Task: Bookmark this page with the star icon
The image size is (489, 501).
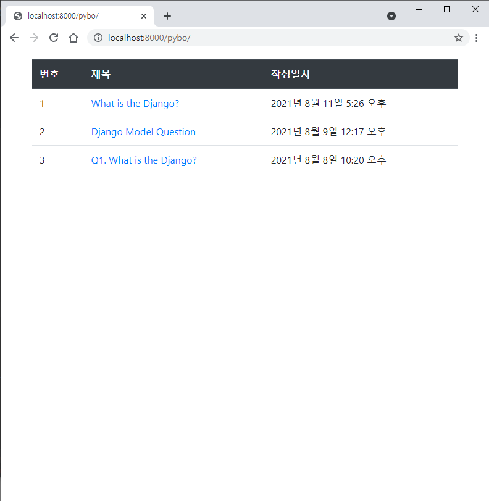Action: coord(459,38)
